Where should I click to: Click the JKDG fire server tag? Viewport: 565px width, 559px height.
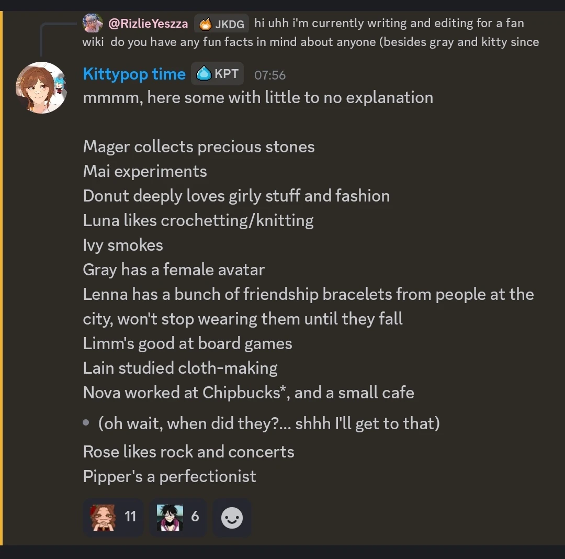[222, 24]
